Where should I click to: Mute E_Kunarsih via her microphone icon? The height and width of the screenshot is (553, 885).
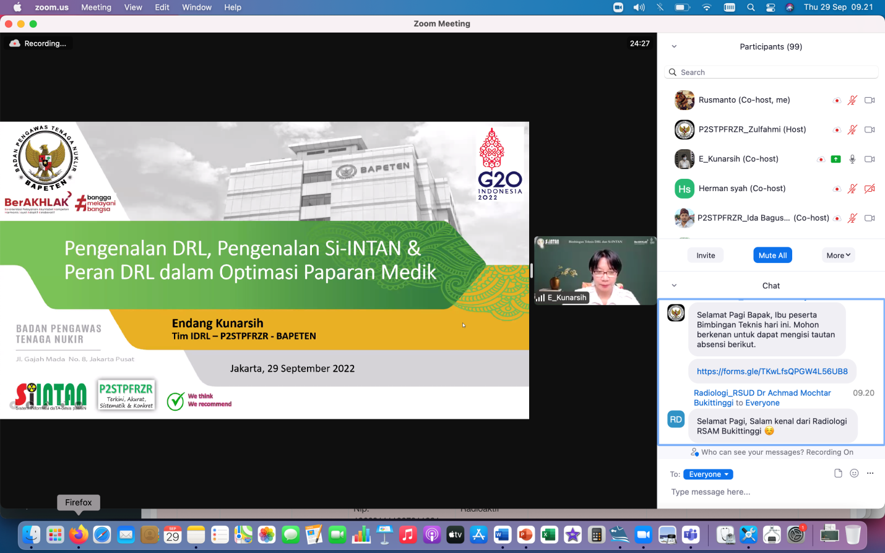pyautogui.click(x=852, y=159)
